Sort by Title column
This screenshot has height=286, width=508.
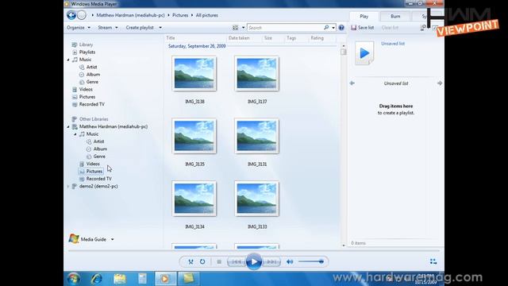coord(171,38)
